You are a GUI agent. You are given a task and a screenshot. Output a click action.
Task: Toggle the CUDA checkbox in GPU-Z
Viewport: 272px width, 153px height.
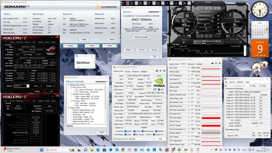click(134, 131)
